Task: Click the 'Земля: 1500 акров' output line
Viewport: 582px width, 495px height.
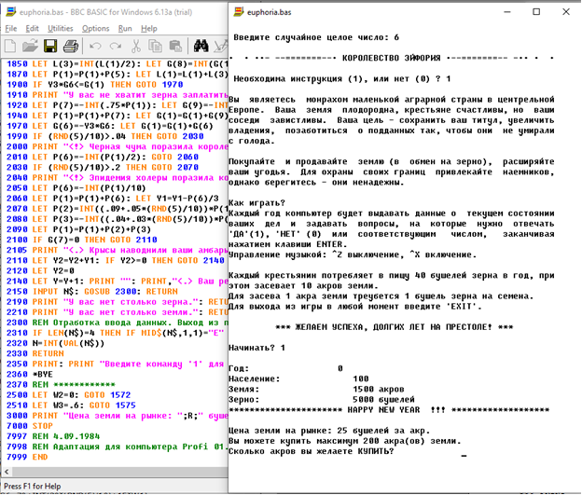Action: 316,390
